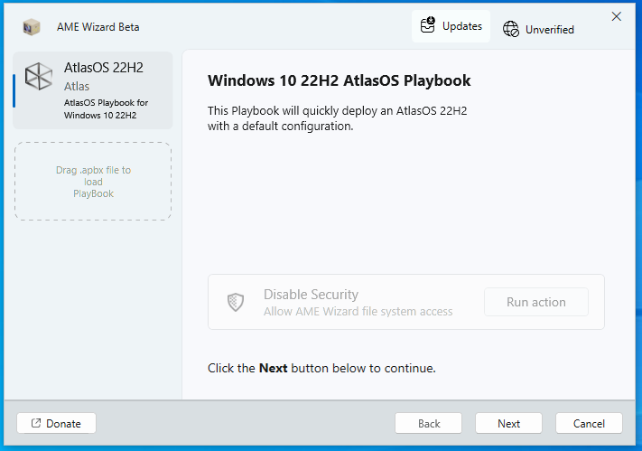Click the Allow AME Wizard file system access text

point(358,312)
